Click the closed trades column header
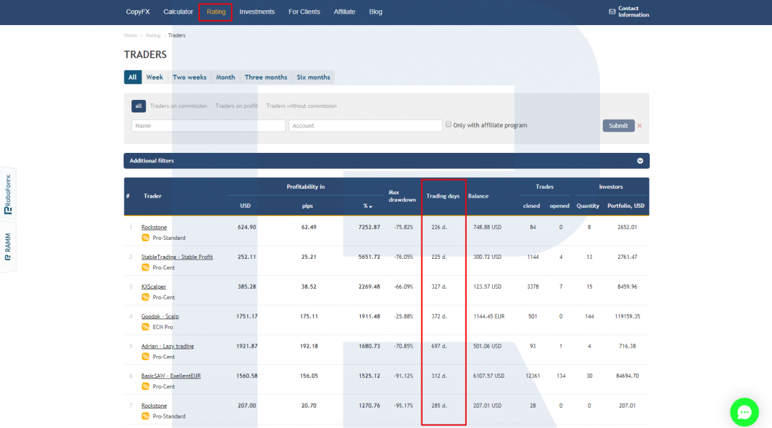The height and width of the screenshot is (428, 772). click(531, 206)
